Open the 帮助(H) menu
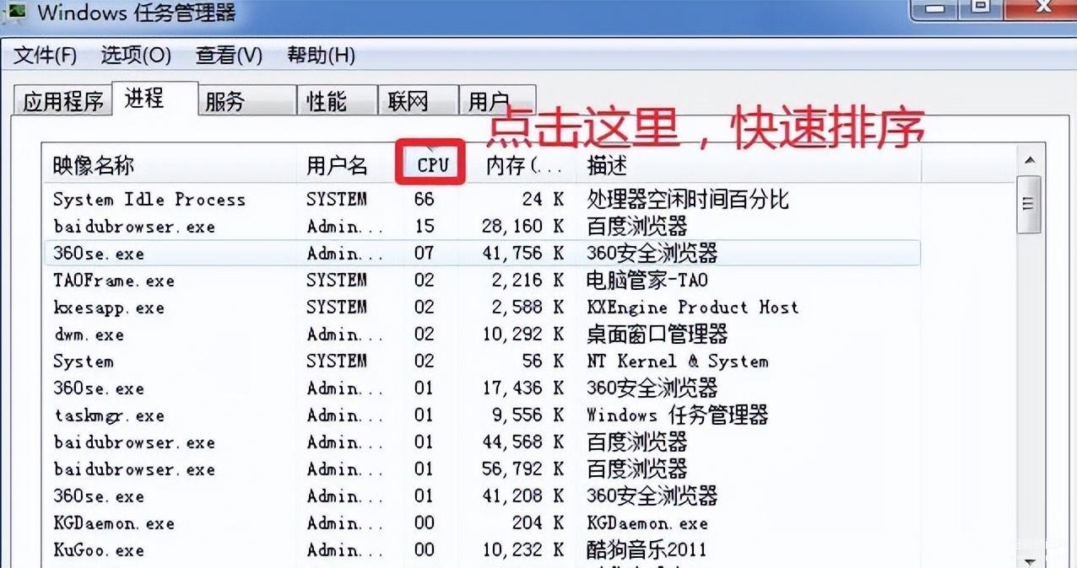This screenshot has height=568, width=1077. click(x=321, y=56)
